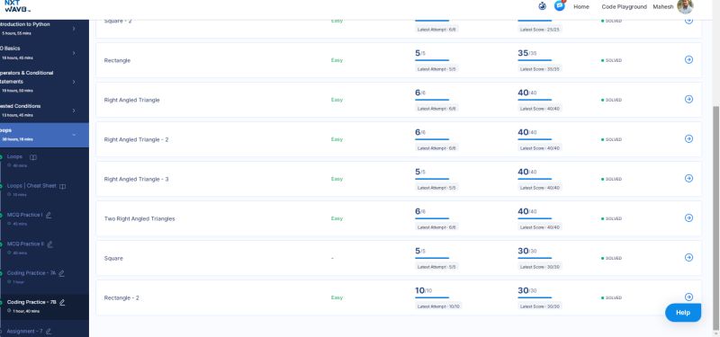Viewport: 720px width, 337px height.
Task: Click the timer icon next to chat
Action: [x=543, y=6]
